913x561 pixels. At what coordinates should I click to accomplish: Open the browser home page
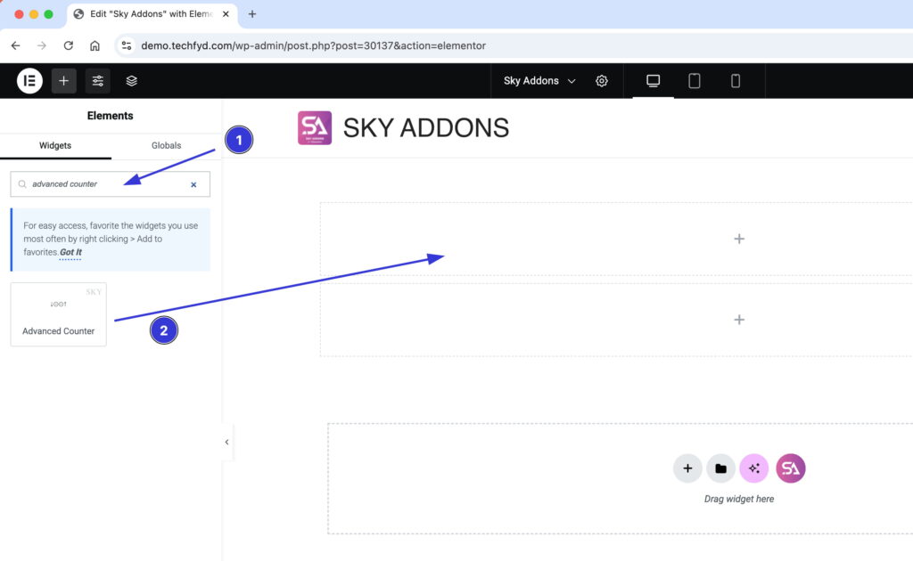point(95,45)
